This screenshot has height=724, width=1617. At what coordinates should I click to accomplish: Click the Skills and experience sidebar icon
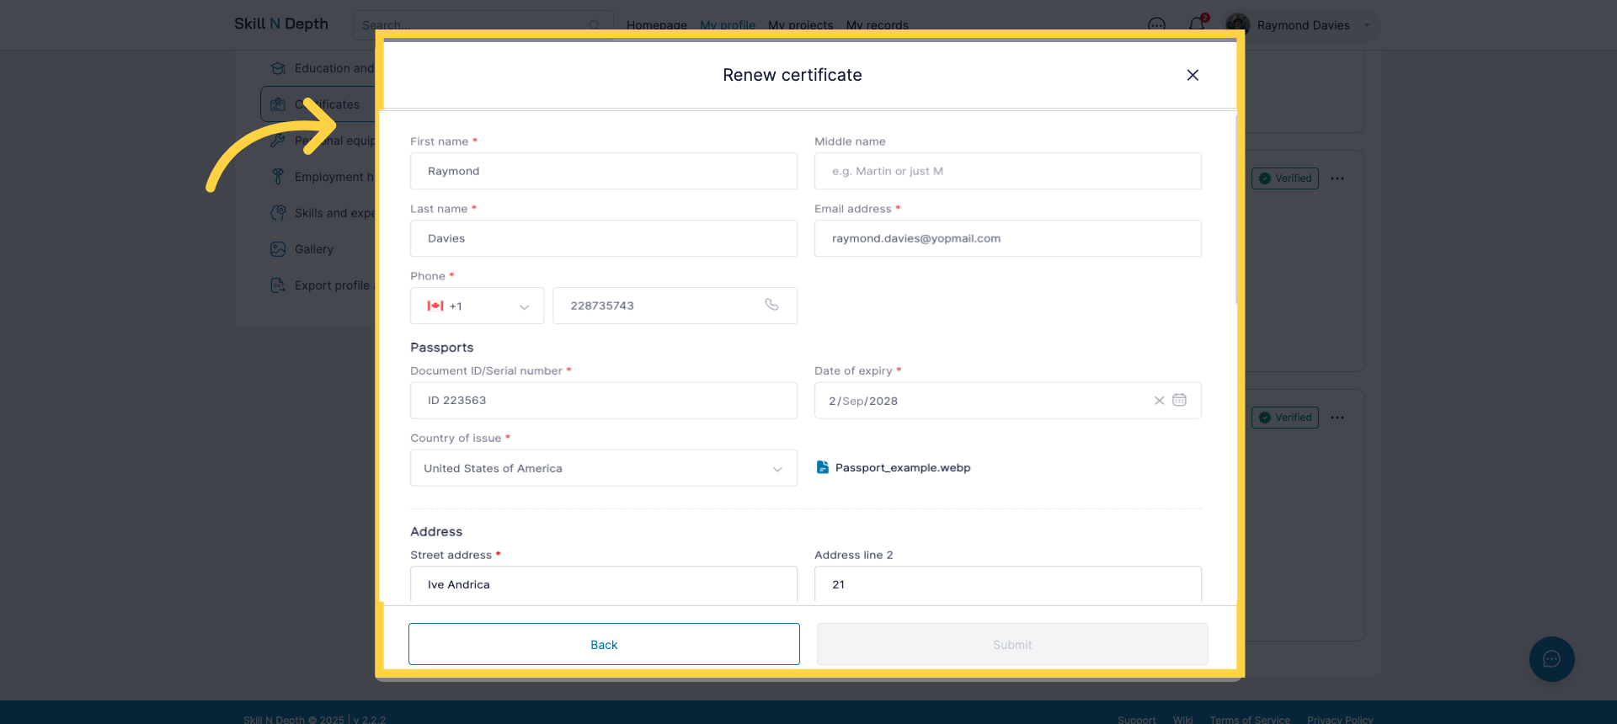coord(278,213)
